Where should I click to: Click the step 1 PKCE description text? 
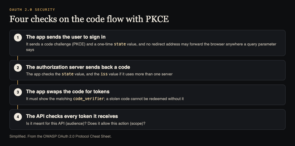click(x=151, y=47)
